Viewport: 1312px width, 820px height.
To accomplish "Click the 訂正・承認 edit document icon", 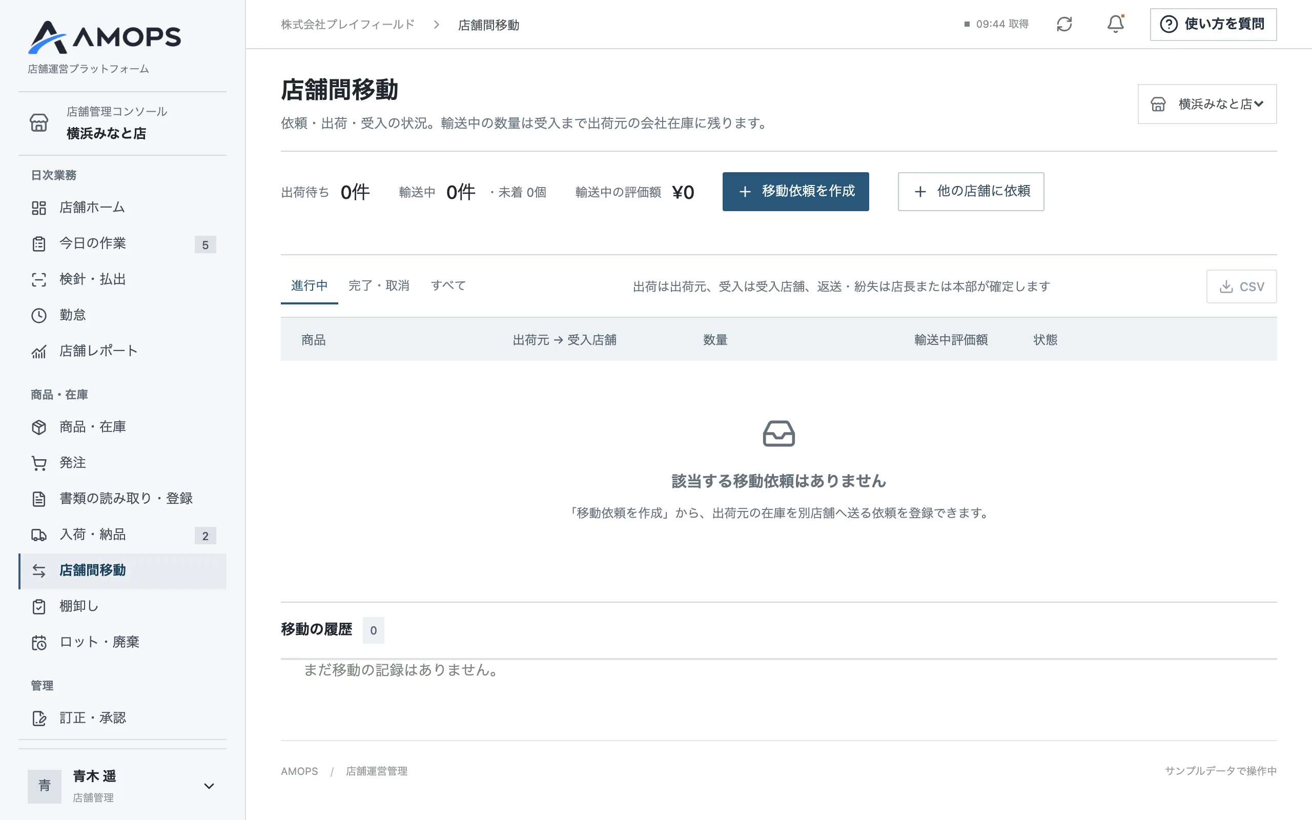I will pos(39,719).
